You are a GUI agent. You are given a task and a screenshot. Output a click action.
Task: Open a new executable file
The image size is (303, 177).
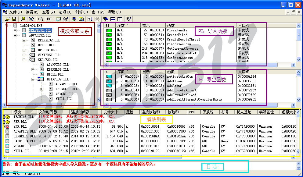pos(7,19)
